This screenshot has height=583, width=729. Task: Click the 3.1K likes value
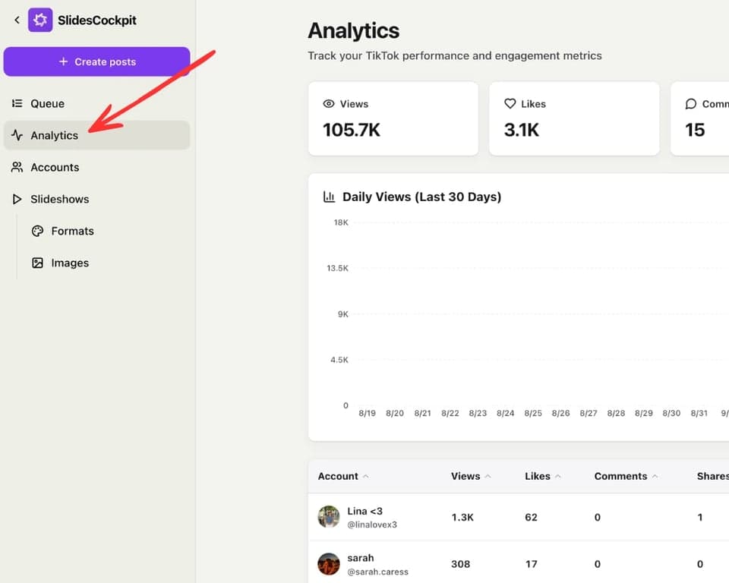tap(522, 130)
